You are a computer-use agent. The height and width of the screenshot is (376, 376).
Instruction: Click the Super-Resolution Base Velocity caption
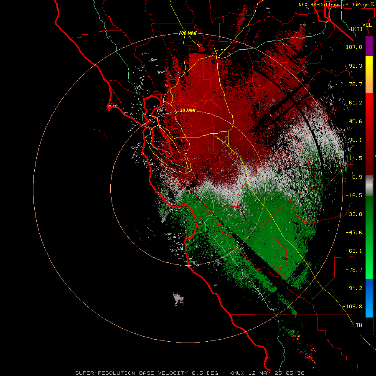tap(190, 373)
